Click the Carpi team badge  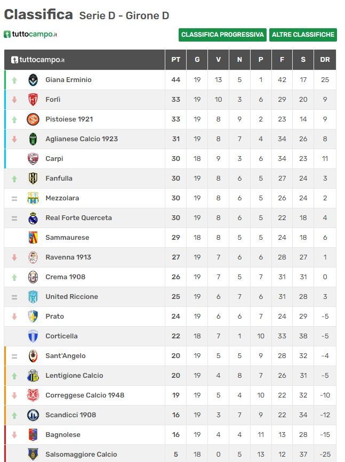(x=33, y=159)
